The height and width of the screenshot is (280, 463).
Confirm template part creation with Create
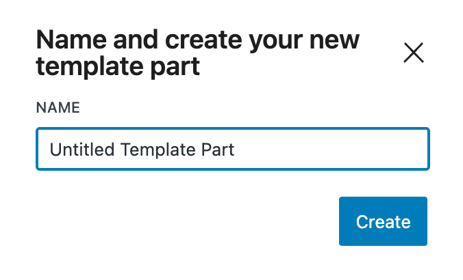[383, 221]
